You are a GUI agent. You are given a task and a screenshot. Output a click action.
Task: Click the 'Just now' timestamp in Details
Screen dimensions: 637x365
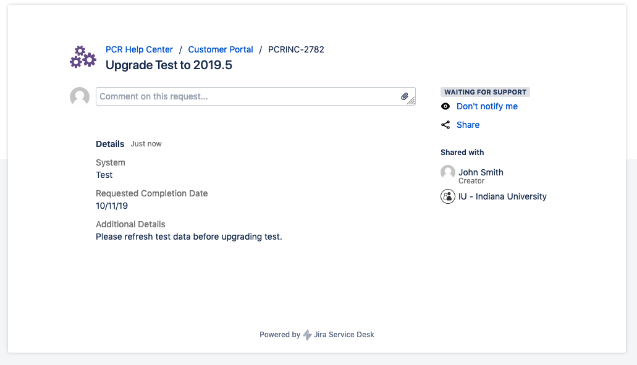146,144
